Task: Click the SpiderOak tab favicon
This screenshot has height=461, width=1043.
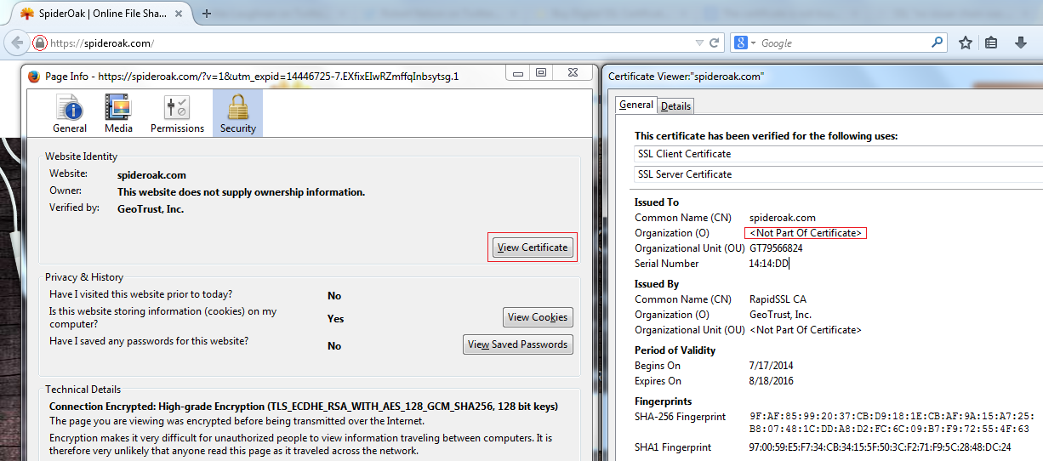Action: coord(27,13)
